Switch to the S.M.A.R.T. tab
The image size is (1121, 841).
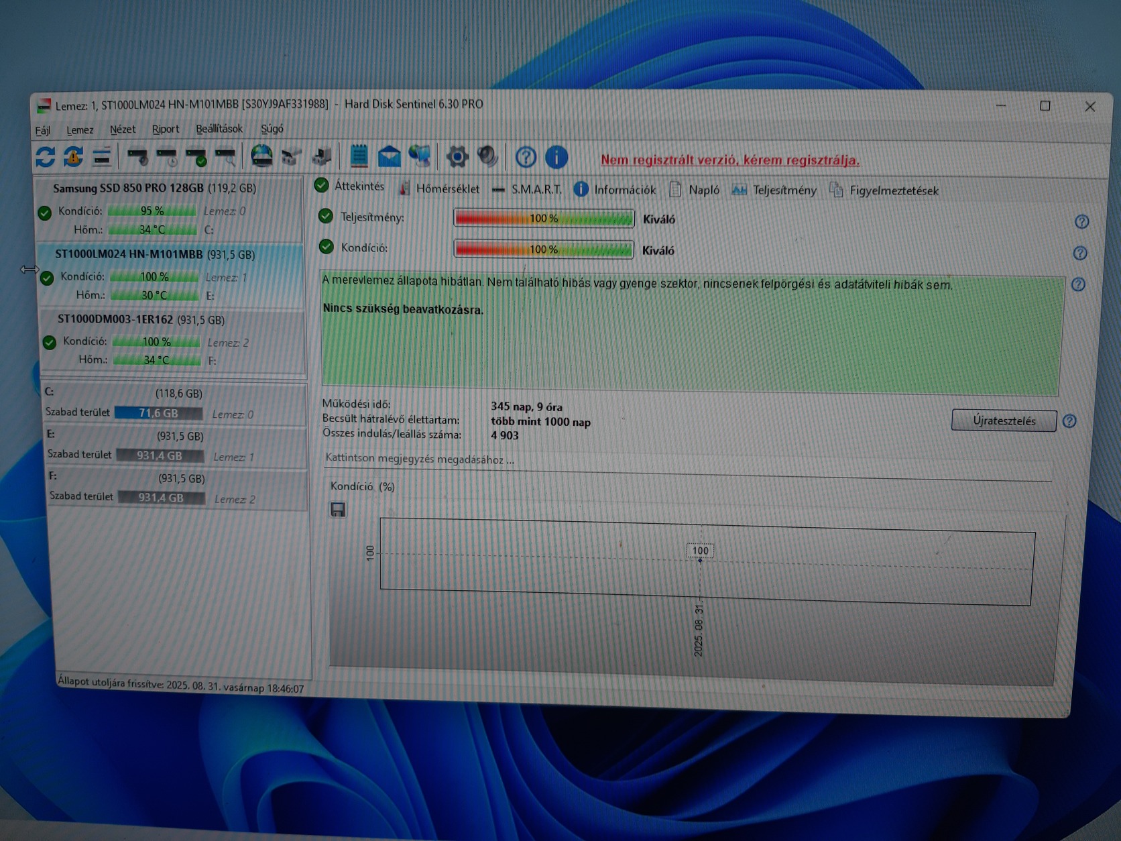527,190
